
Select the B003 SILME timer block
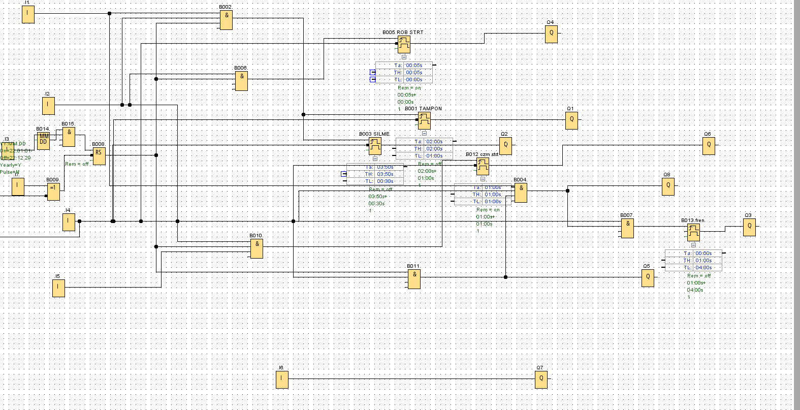click(375, 146)
